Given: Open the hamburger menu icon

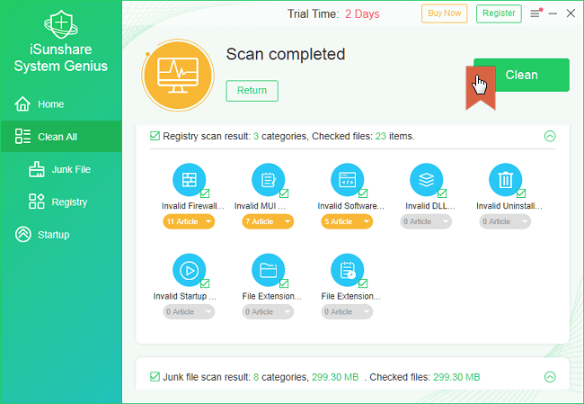Looking at the screenshot, I should point(535,13).
